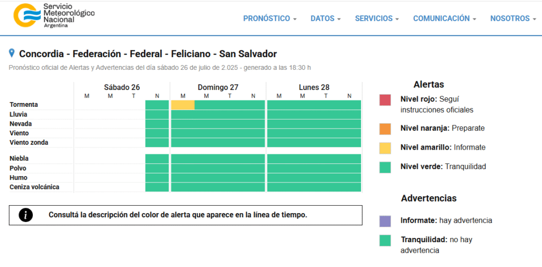Expand the DATOS dropdown menu
Screen dimensions: 542x267
[326, 19]
